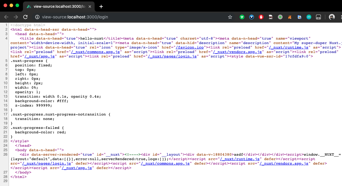Open the blue pencil extension icon
Screen dimensions: 342x186
[x=299, y=17]
